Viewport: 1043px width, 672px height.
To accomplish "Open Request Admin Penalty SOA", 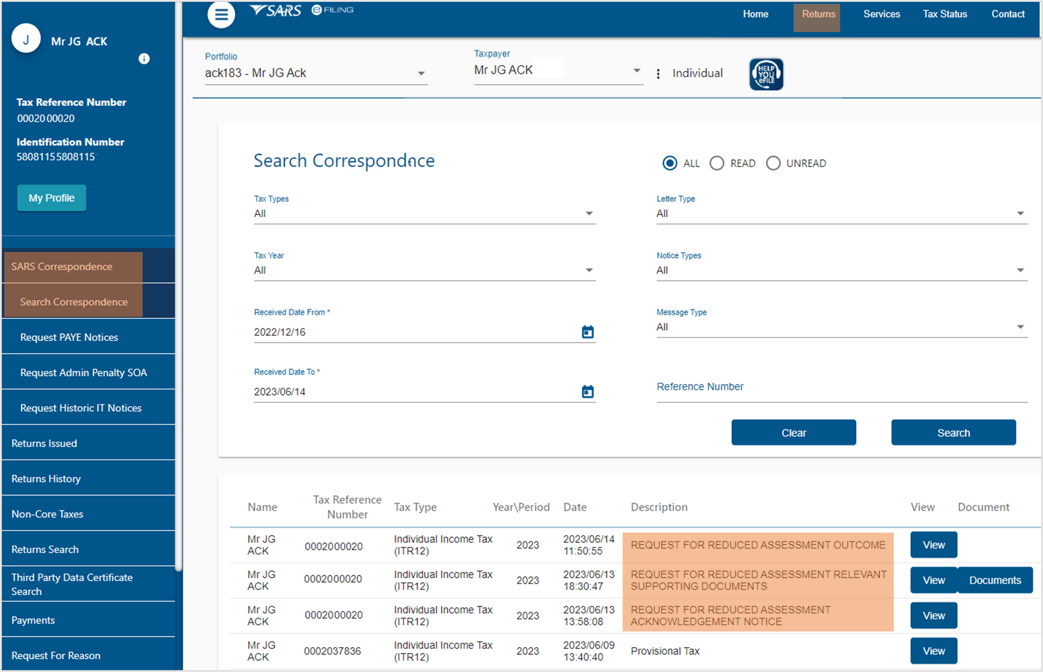I will click(88, 372).
